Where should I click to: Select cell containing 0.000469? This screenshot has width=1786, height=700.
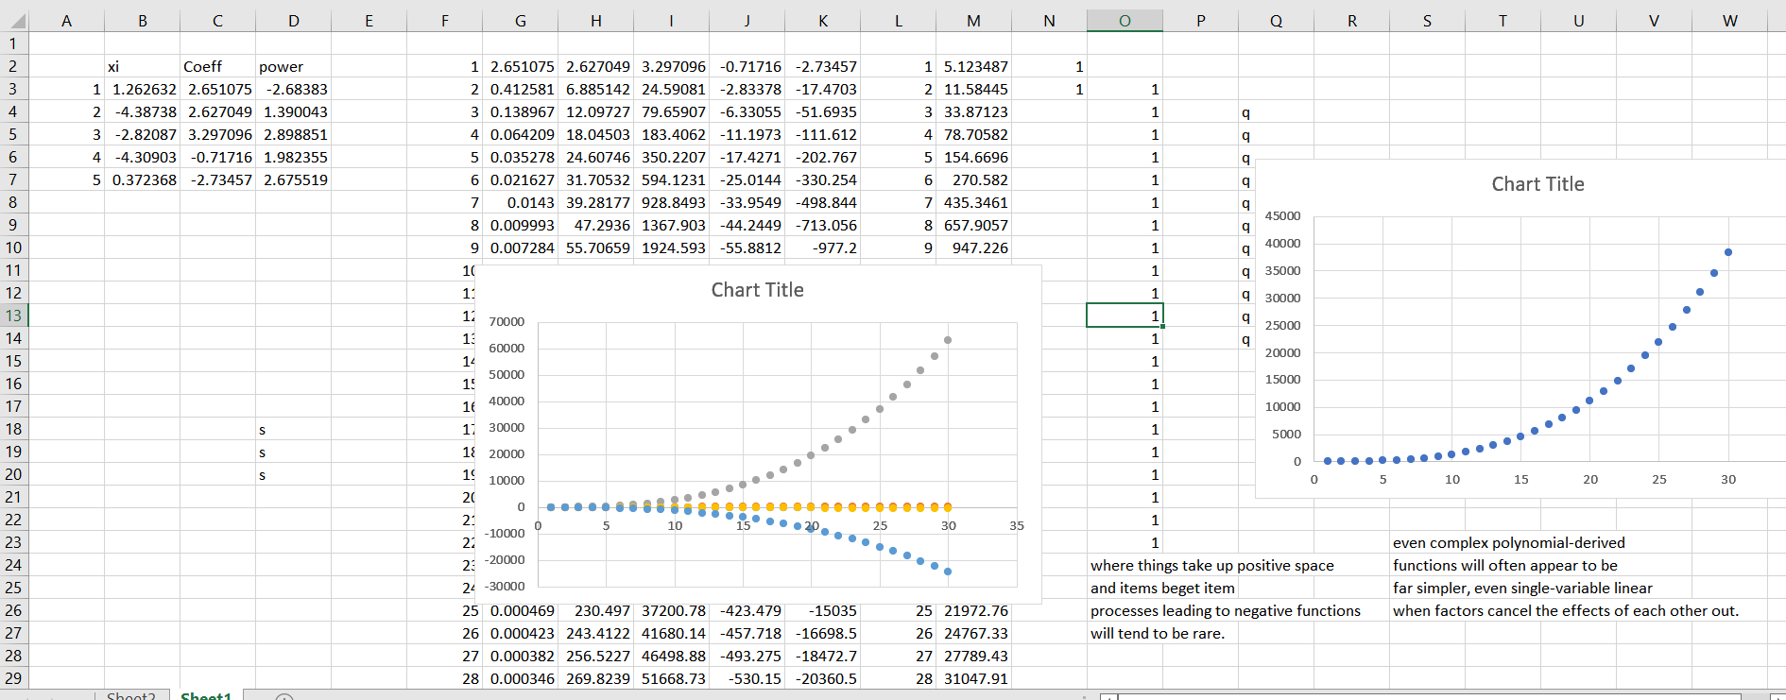point(520,610)
